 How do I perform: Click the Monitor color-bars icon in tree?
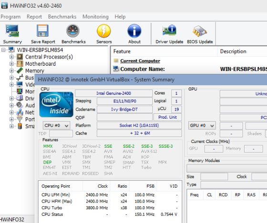click(20, 91)
